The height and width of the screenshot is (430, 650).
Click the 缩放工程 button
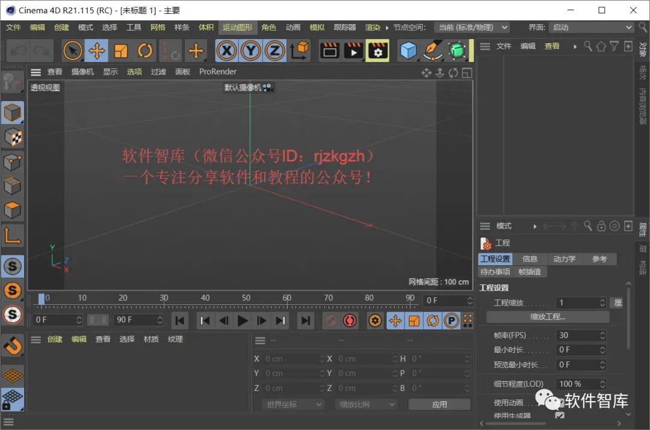[x=548, y=317]
